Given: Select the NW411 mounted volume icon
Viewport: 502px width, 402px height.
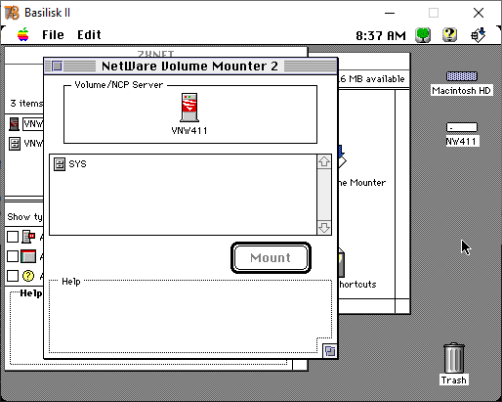Looking at the screenshot, I should (462, 127).
